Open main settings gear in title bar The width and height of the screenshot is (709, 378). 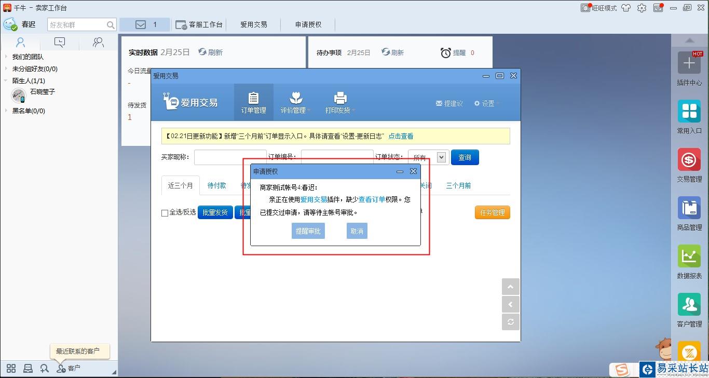[x=642, y=8]
